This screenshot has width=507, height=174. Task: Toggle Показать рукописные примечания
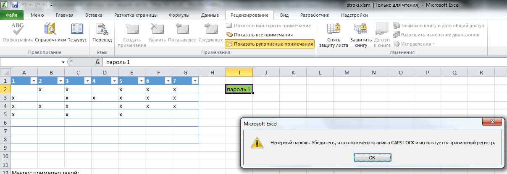point(270,44)
